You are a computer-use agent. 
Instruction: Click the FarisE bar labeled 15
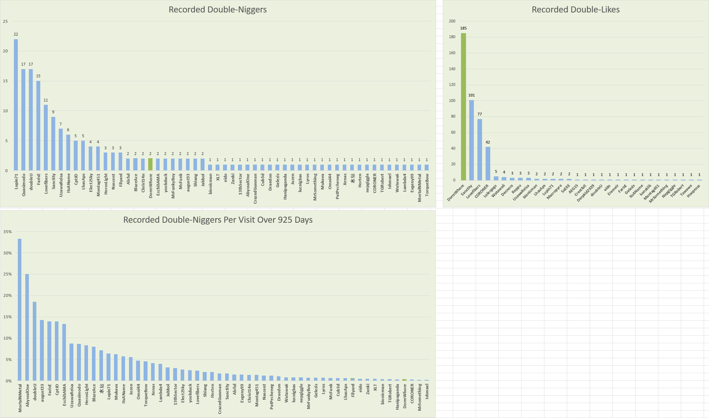click(x=38, y=125)
